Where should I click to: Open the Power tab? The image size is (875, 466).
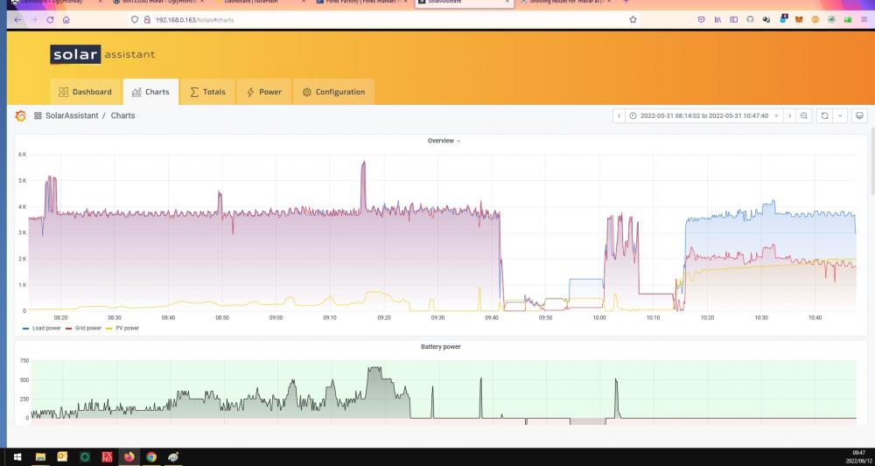coord(264,92)
